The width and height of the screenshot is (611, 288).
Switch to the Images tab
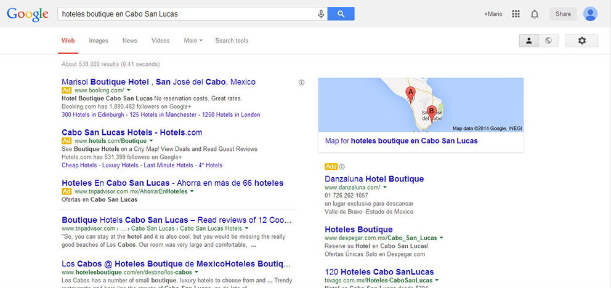tap(98, 41)
